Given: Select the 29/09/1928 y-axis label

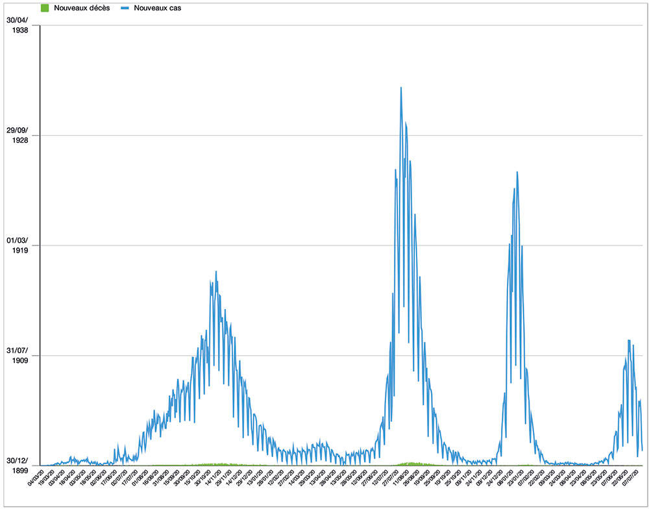Looking at the screenshot, I should click(19, 135).
